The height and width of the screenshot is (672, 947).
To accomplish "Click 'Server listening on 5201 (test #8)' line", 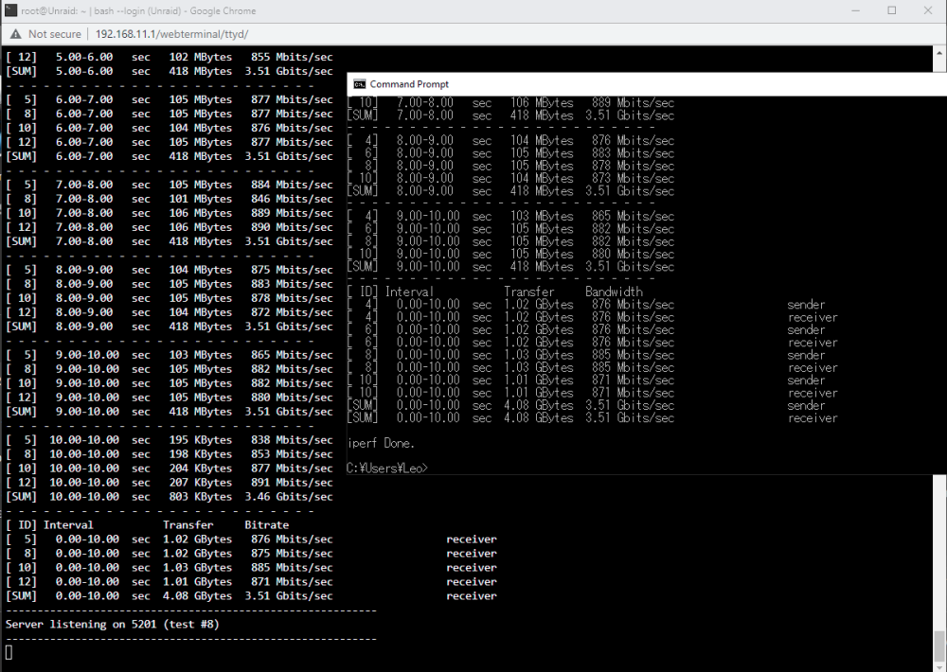I will [113, 625].
